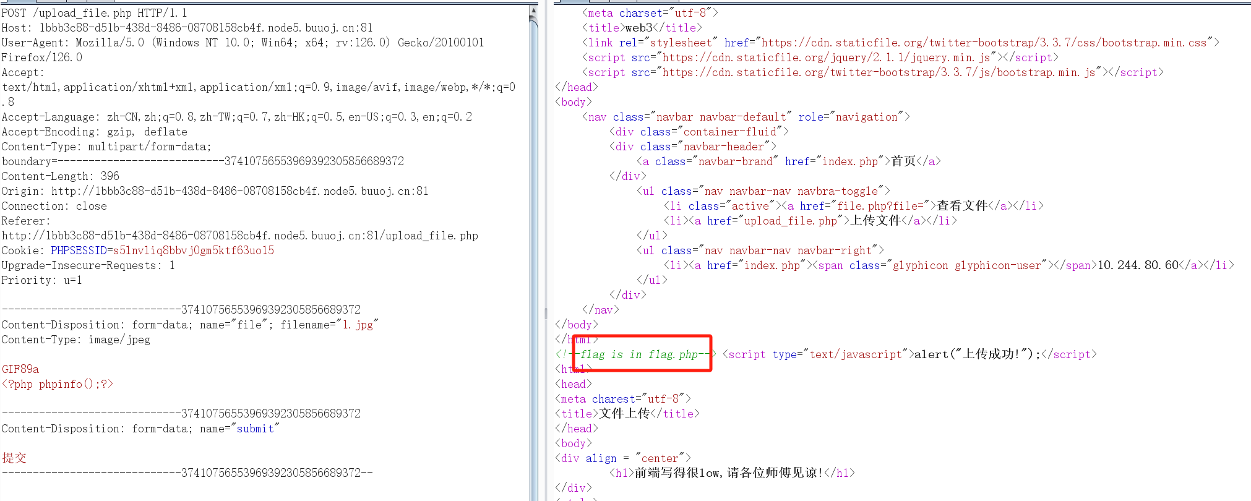
Task: Click the request panel scrollbar up arrow
Action: tap(533, 10)
